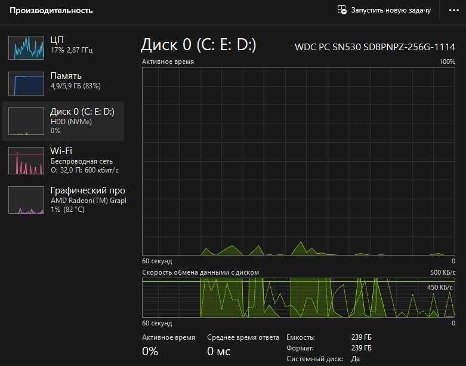Click the Емкость 239 ГБ value
The width and height of the screenshot is (466, 366).
362,337
